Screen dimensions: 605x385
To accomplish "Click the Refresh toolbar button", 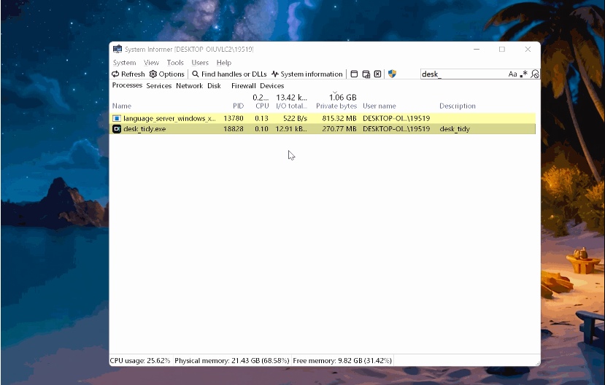I will click(128, 74).
